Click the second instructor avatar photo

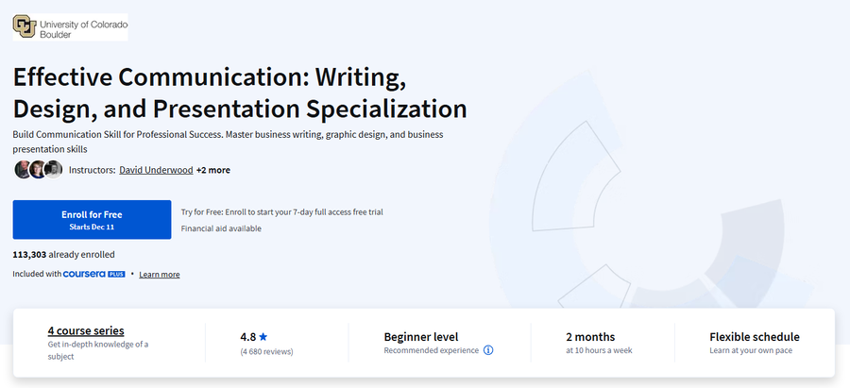tap(37, 170)
